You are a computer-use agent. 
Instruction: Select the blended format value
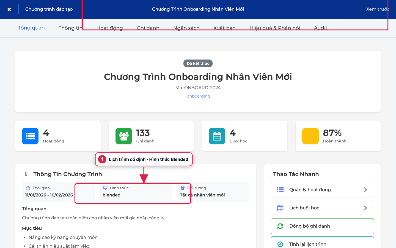coord(112,195)
